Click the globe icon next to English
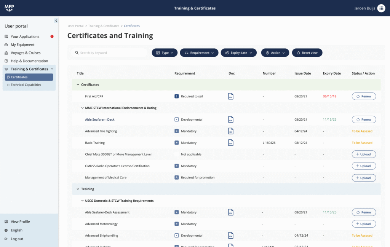390x247 pixels. point(6,230)
